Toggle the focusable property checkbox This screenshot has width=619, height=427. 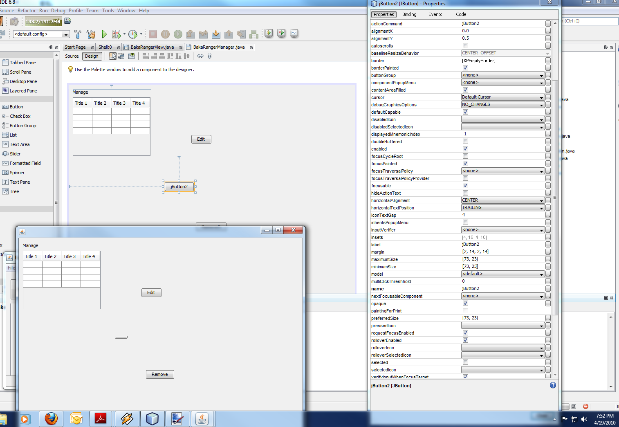point(465,185)
